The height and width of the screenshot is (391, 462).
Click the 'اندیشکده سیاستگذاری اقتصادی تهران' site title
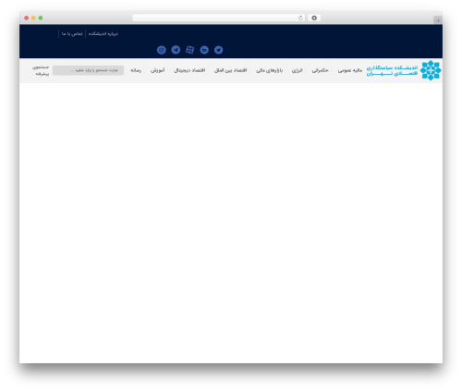pyautogui.click(x=392, y=70)
